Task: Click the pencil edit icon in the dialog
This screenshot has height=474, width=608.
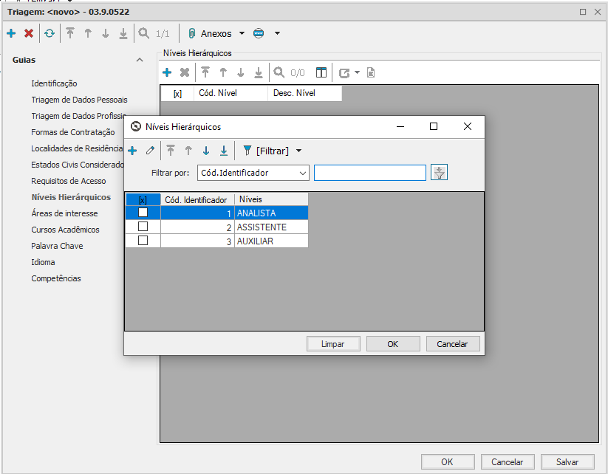Action: 151,151
